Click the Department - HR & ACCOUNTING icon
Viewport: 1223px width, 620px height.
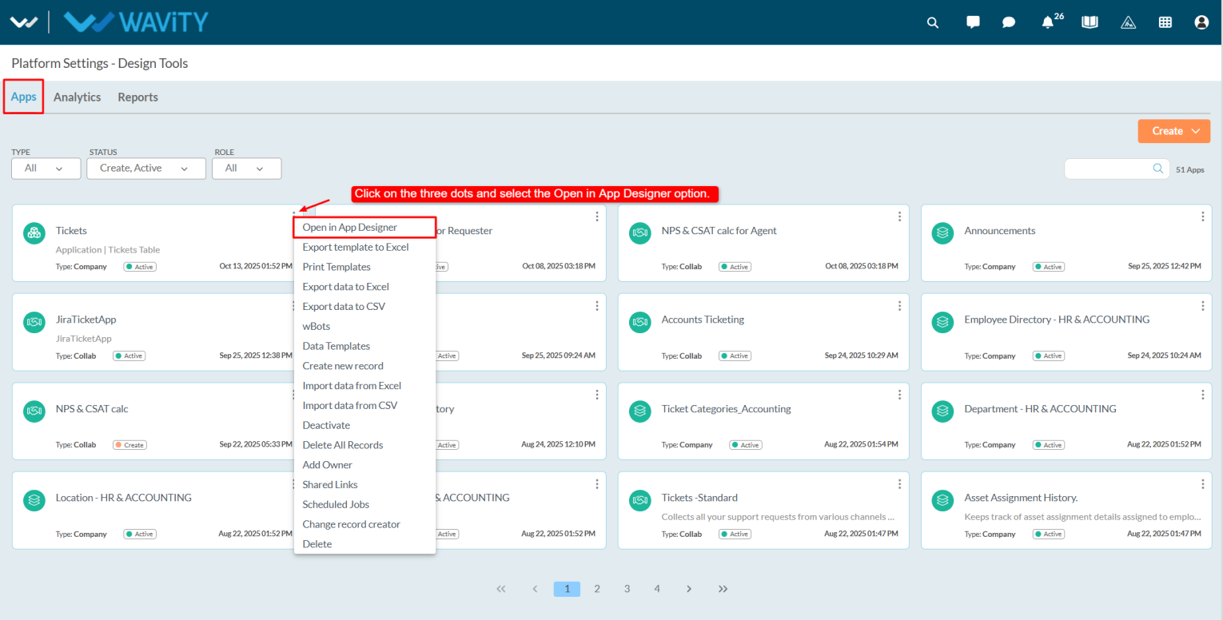(943, 411)
